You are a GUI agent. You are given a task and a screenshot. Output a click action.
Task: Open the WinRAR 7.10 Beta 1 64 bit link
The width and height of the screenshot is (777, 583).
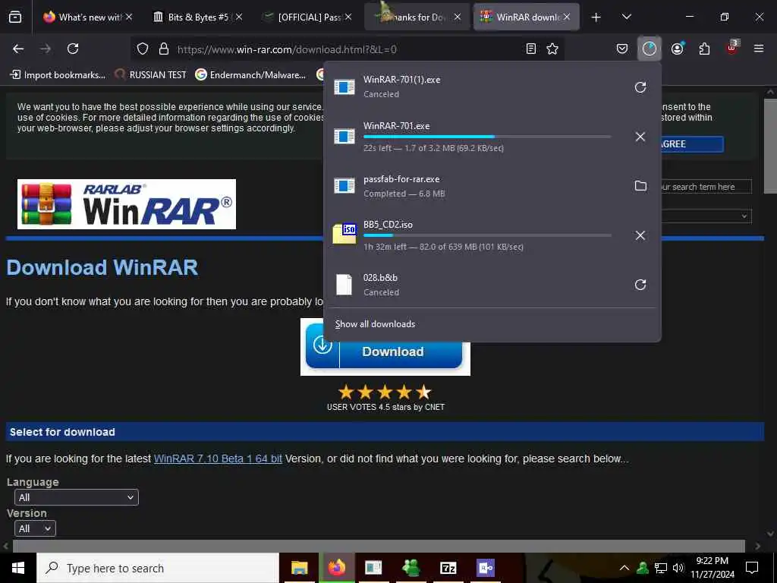tap(218, 459)
